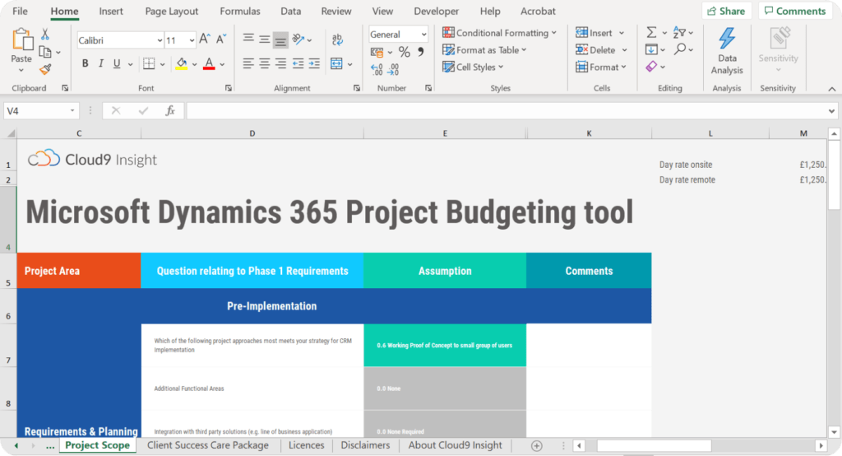Center text horizontally
This screenshot has width=842, height=456.
click(264, 64)
